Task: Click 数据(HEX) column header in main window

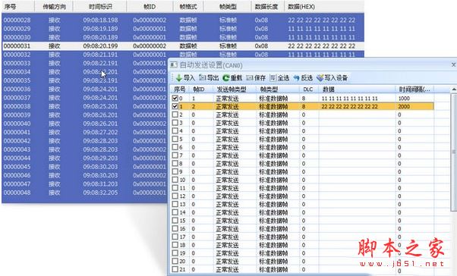Action: 323,6
